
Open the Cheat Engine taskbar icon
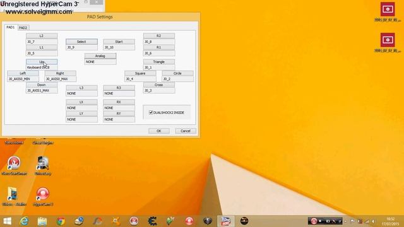click(x=153, y=221)
